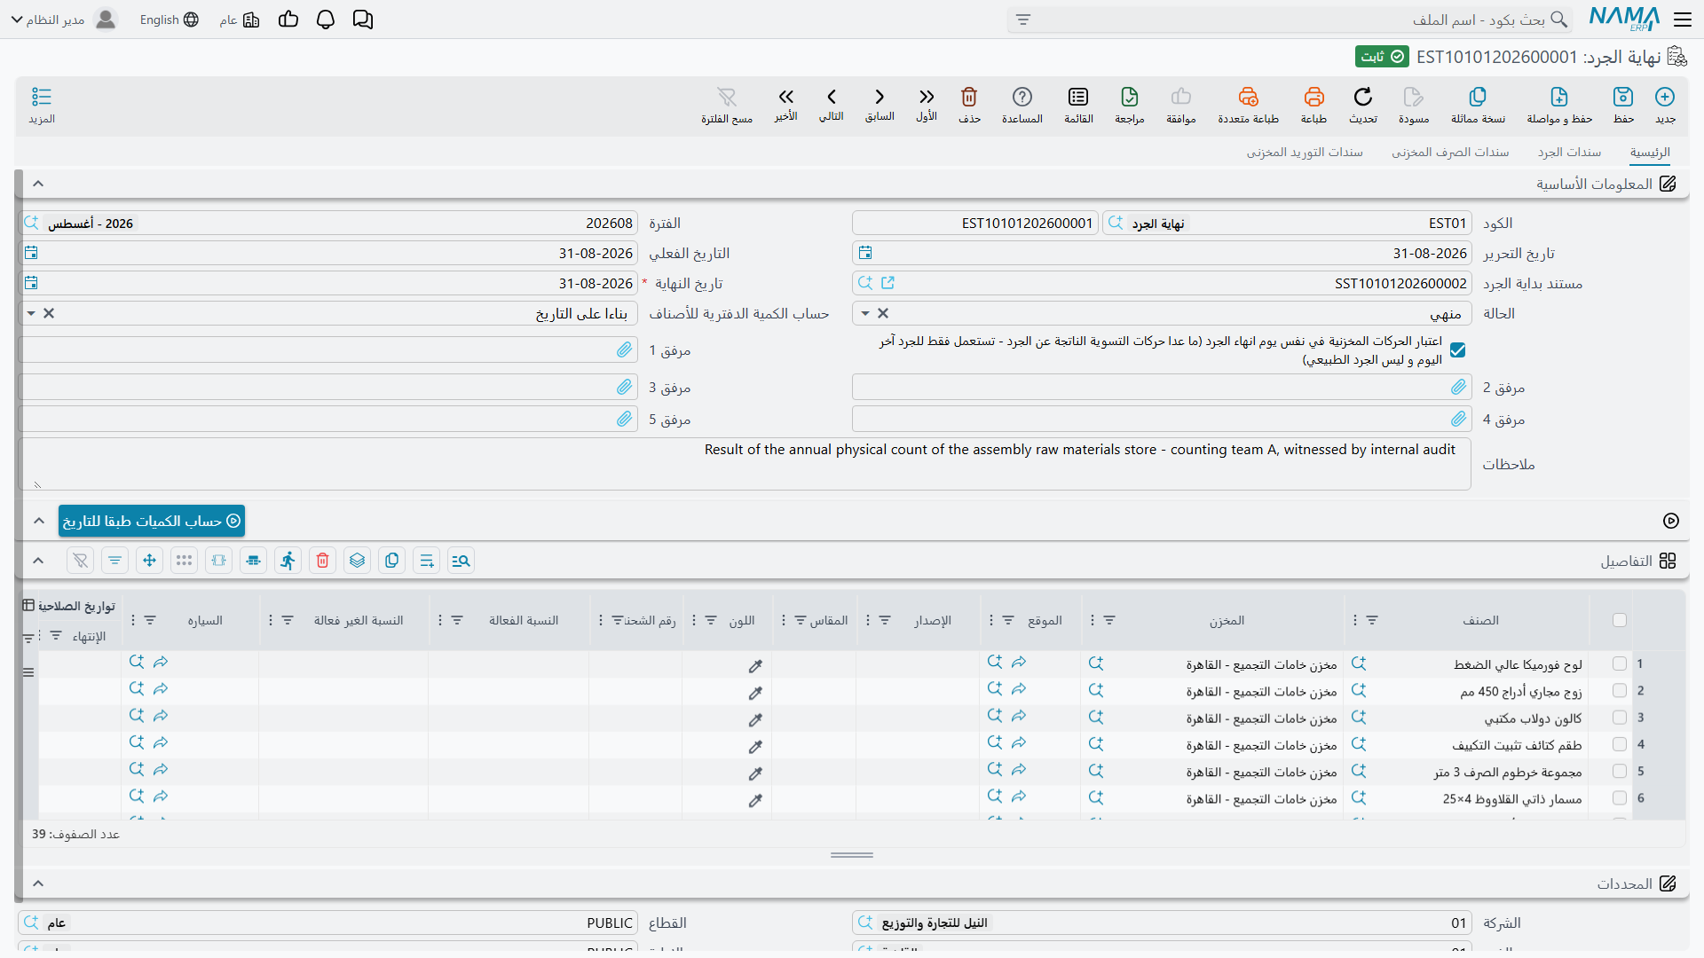Open the notifications bell icon

pos(326,20)
